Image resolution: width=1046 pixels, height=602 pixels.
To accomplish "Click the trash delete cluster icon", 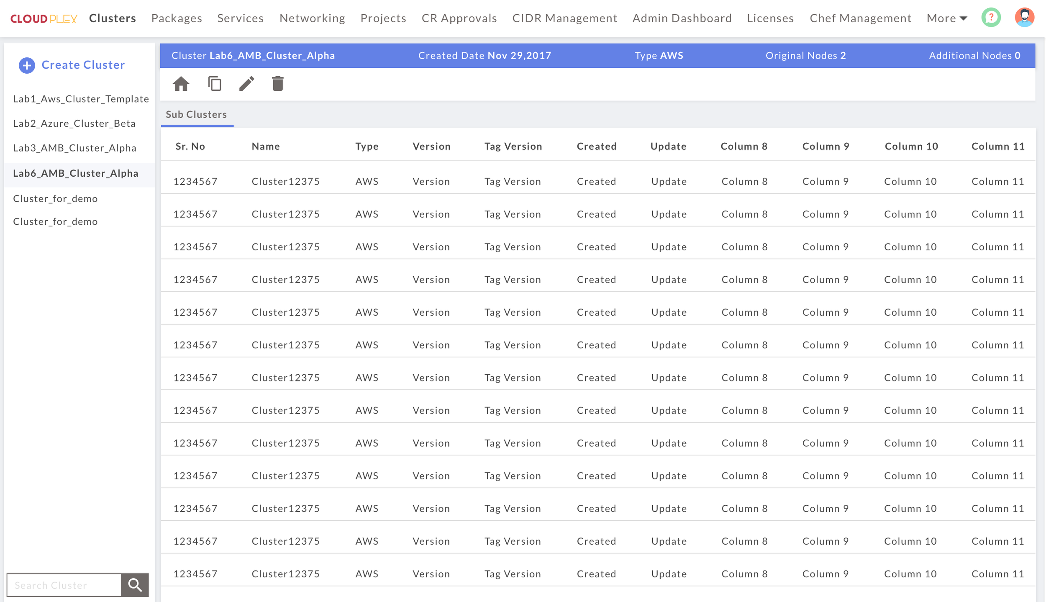I will click(278, 84).
